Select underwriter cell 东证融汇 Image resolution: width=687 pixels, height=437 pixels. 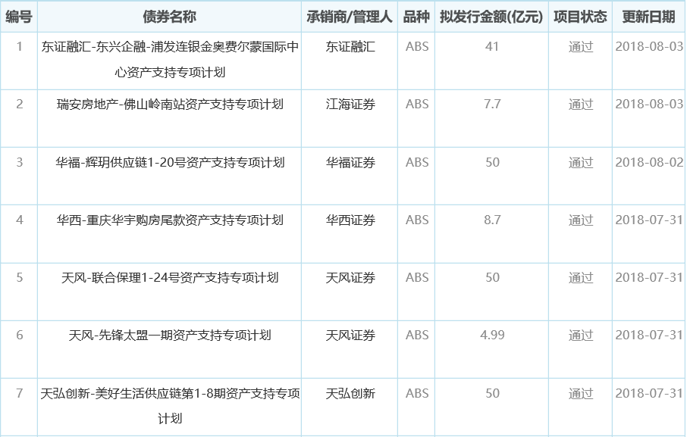[350, 47]
